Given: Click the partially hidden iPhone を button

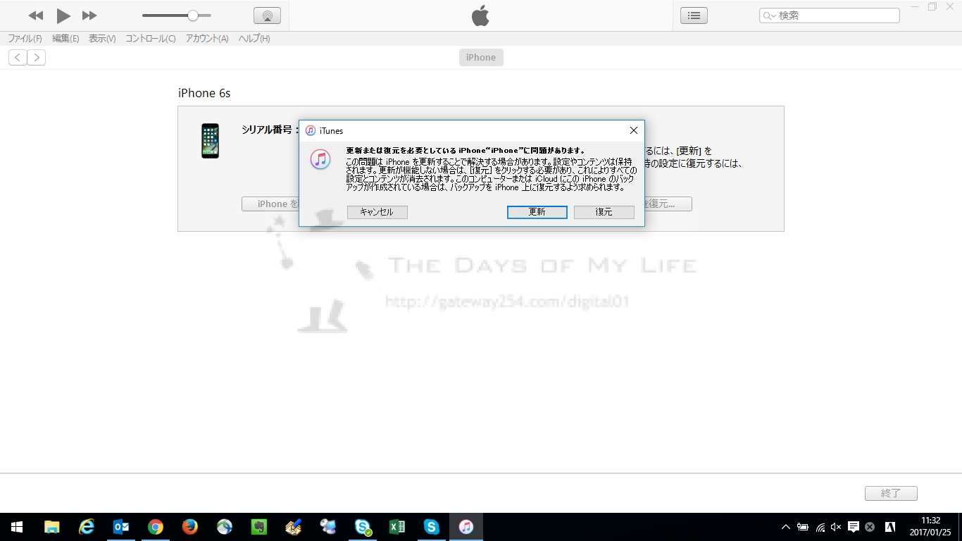Looking at the screenshot, I should pyautogui.click(x=270, y=204).
